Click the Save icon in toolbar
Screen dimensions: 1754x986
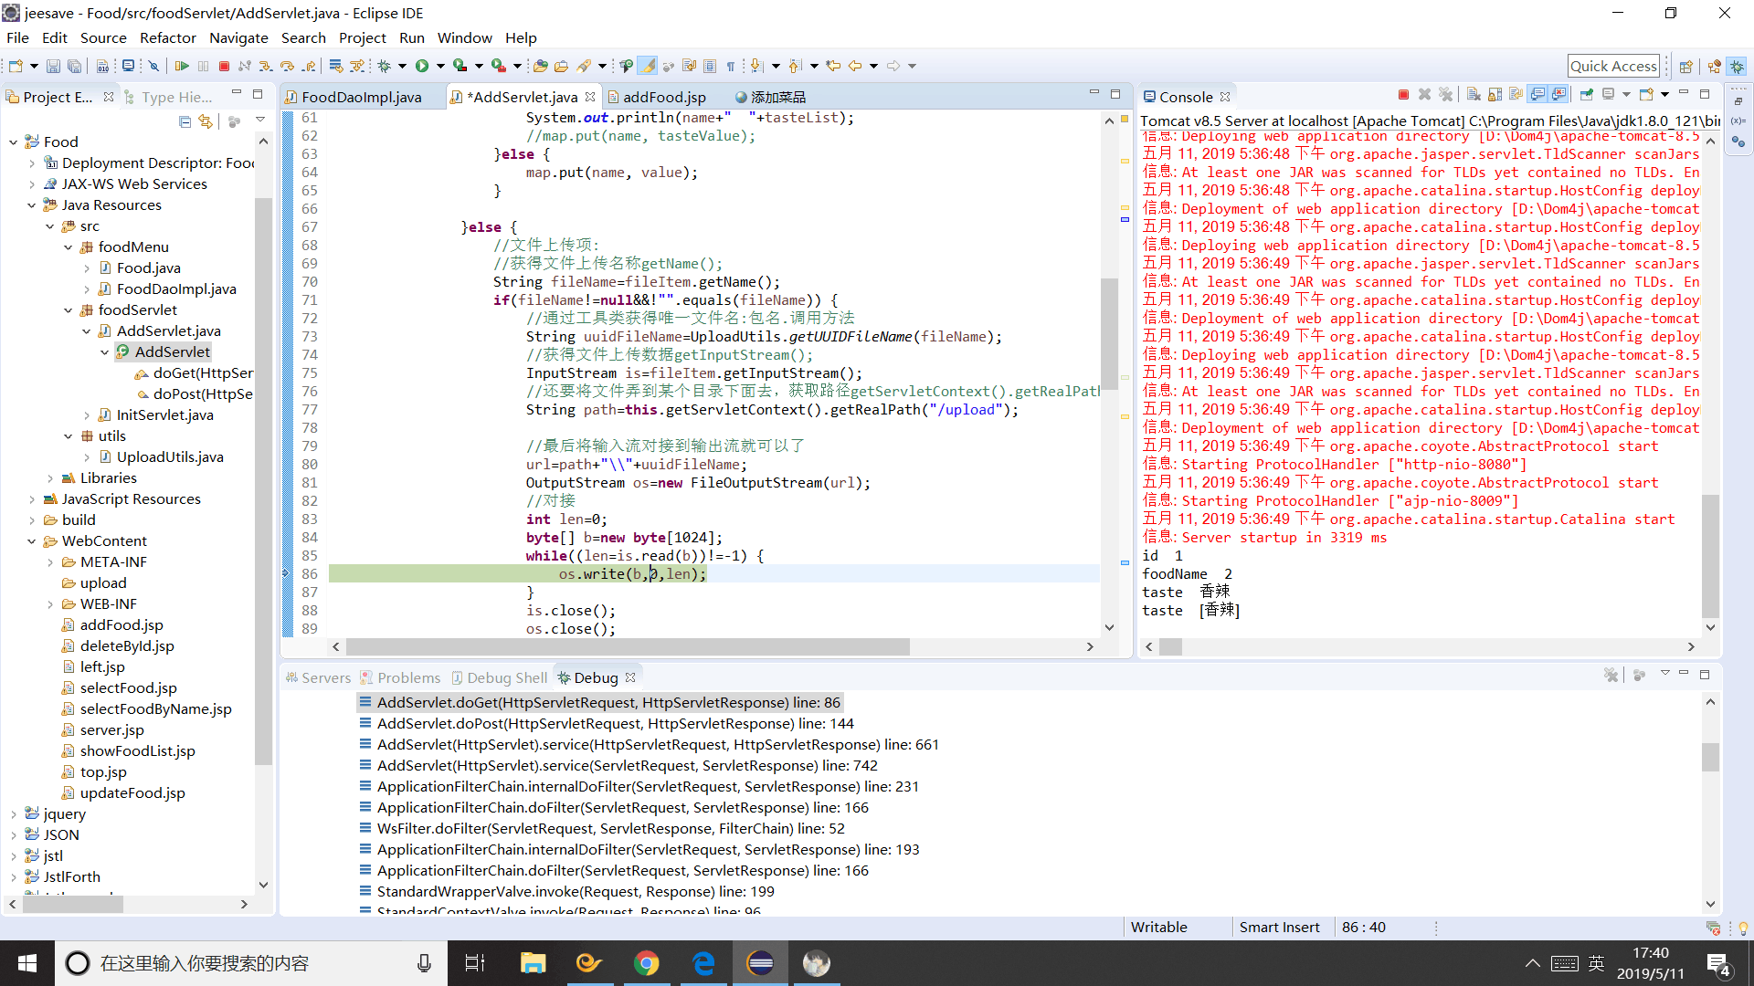[x=53, y=66]
